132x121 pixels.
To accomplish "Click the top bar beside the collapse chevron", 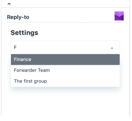I will (69, 4).
